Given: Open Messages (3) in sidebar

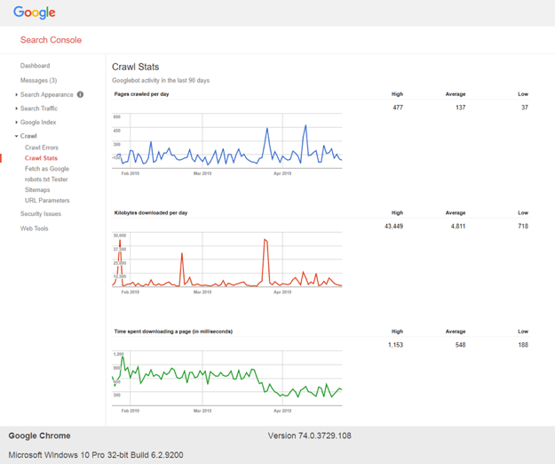Looking at the screenshot, I should click(x=38, y=80).
